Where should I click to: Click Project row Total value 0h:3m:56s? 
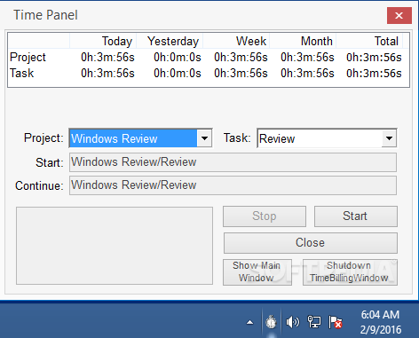[374, 58]
